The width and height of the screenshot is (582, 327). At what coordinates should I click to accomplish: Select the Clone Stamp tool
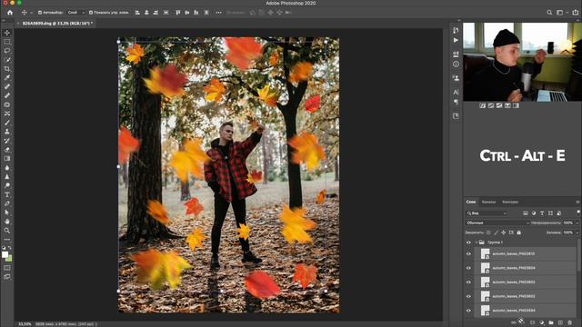(x=7, y=132)
